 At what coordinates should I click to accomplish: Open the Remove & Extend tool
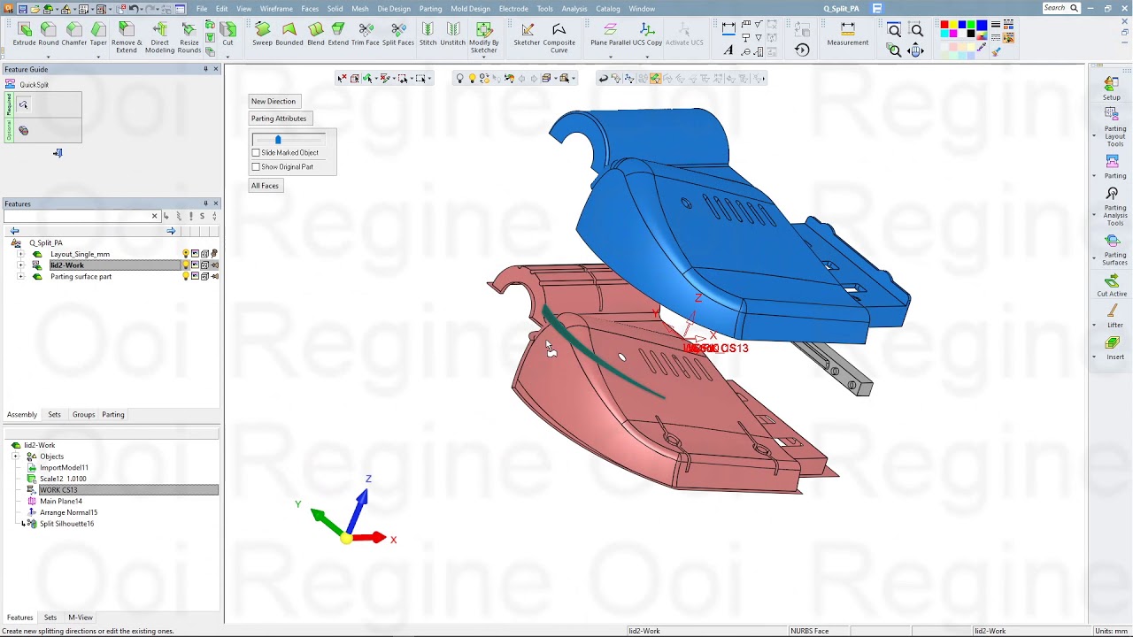coord(127,38)
